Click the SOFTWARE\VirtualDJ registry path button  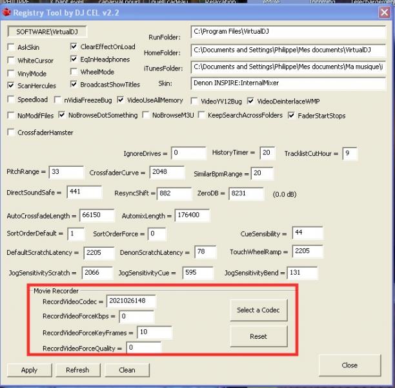pos(46,31)
